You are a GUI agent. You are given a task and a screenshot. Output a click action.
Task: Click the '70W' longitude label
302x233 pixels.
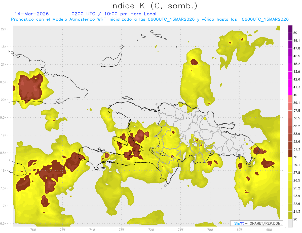click(x=210, y=230)
